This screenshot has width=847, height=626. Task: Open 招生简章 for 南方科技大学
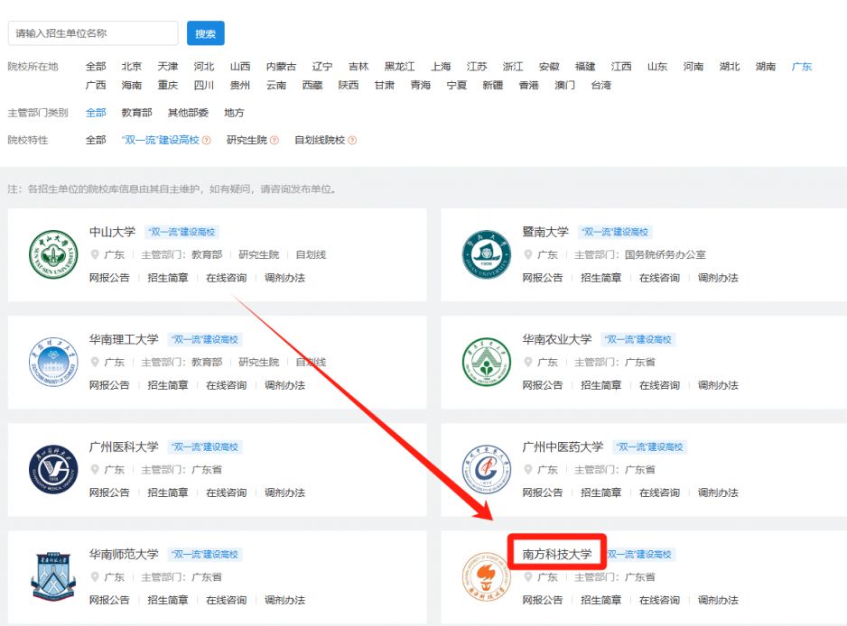point(601,600)
